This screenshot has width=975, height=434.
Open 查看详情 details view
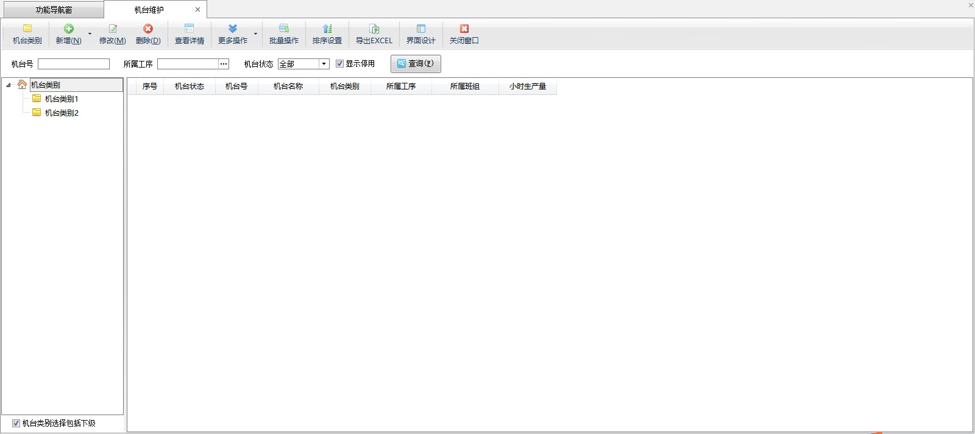click(190, 29)
